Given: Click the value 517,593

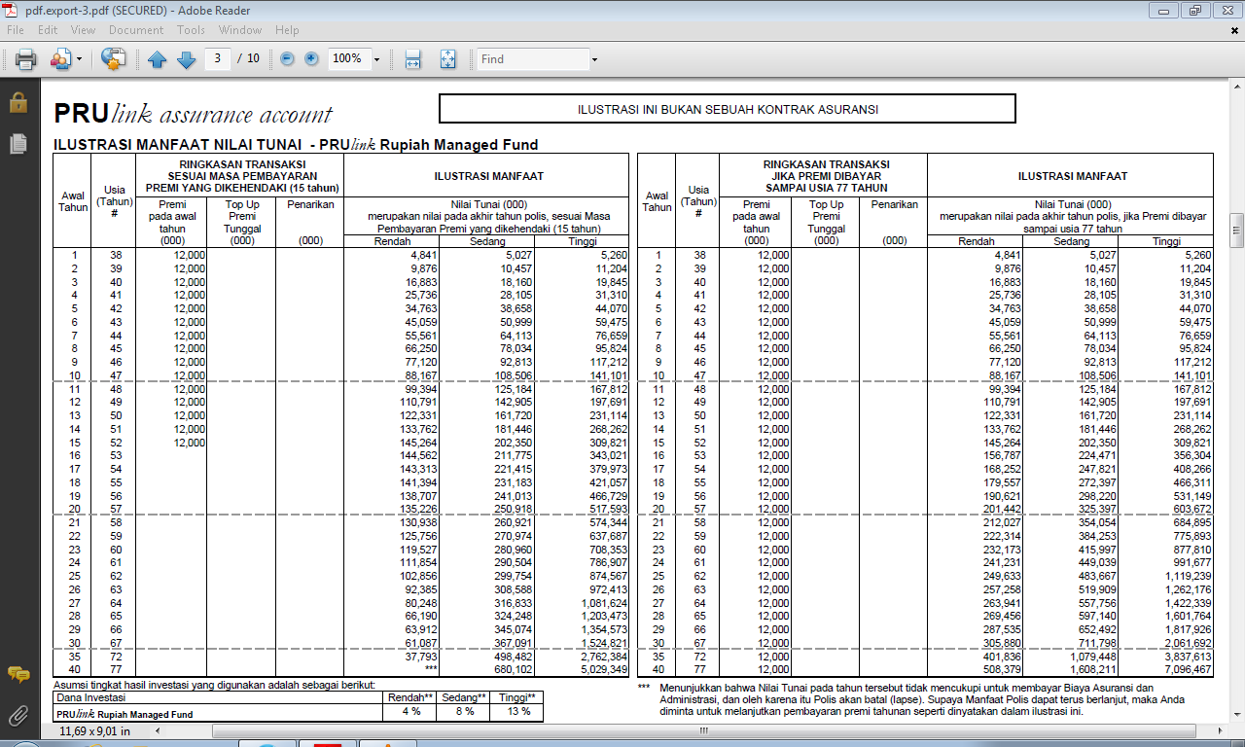Looking at the screenshot, I should 611,508.
